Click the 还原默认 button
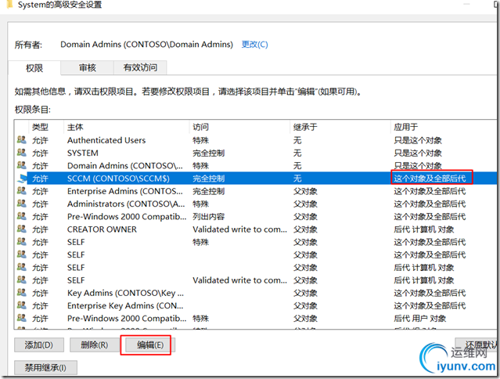 click(477, 345)
